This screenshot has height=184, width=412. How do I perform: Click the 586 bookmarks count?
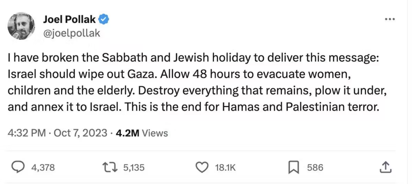pyautogui.click(x=315, y=168)
